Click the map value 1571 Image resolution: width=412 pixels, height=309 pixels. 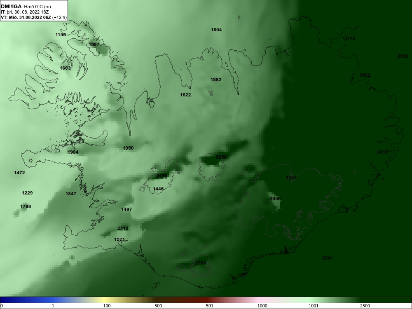119,239
